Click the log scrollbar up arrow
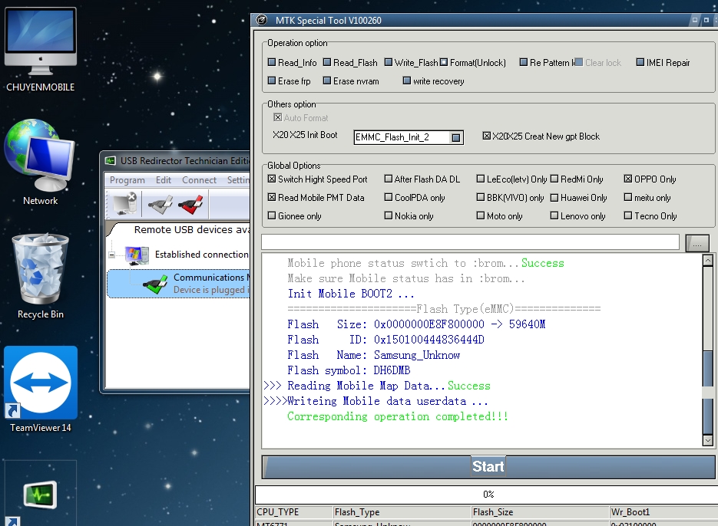This screenshot has width=718, height=526. (707, 260)
